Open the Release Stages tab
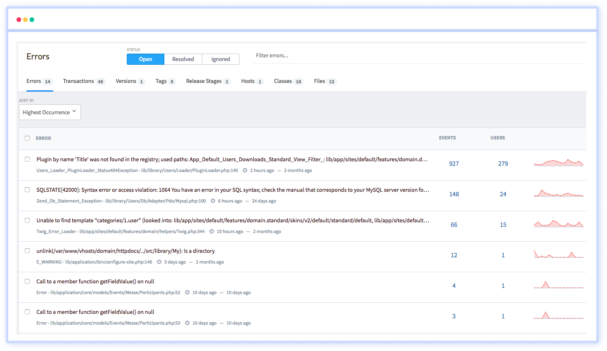Viewport: 607px width, 351px height. click(x=204, y=81)
